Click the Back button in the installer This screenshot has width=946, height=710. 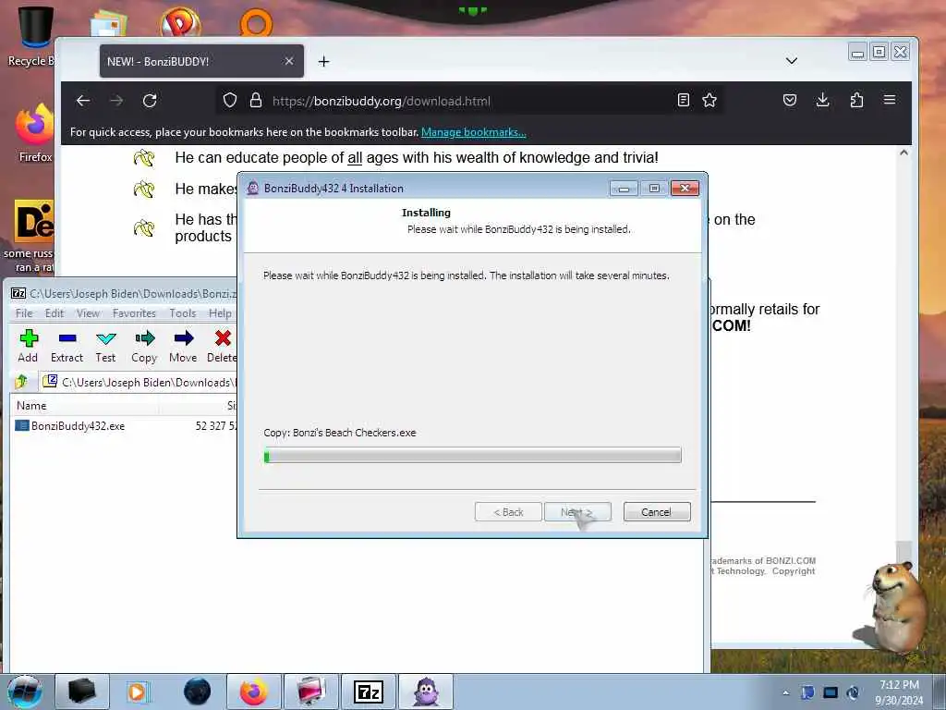pos(508,512)
